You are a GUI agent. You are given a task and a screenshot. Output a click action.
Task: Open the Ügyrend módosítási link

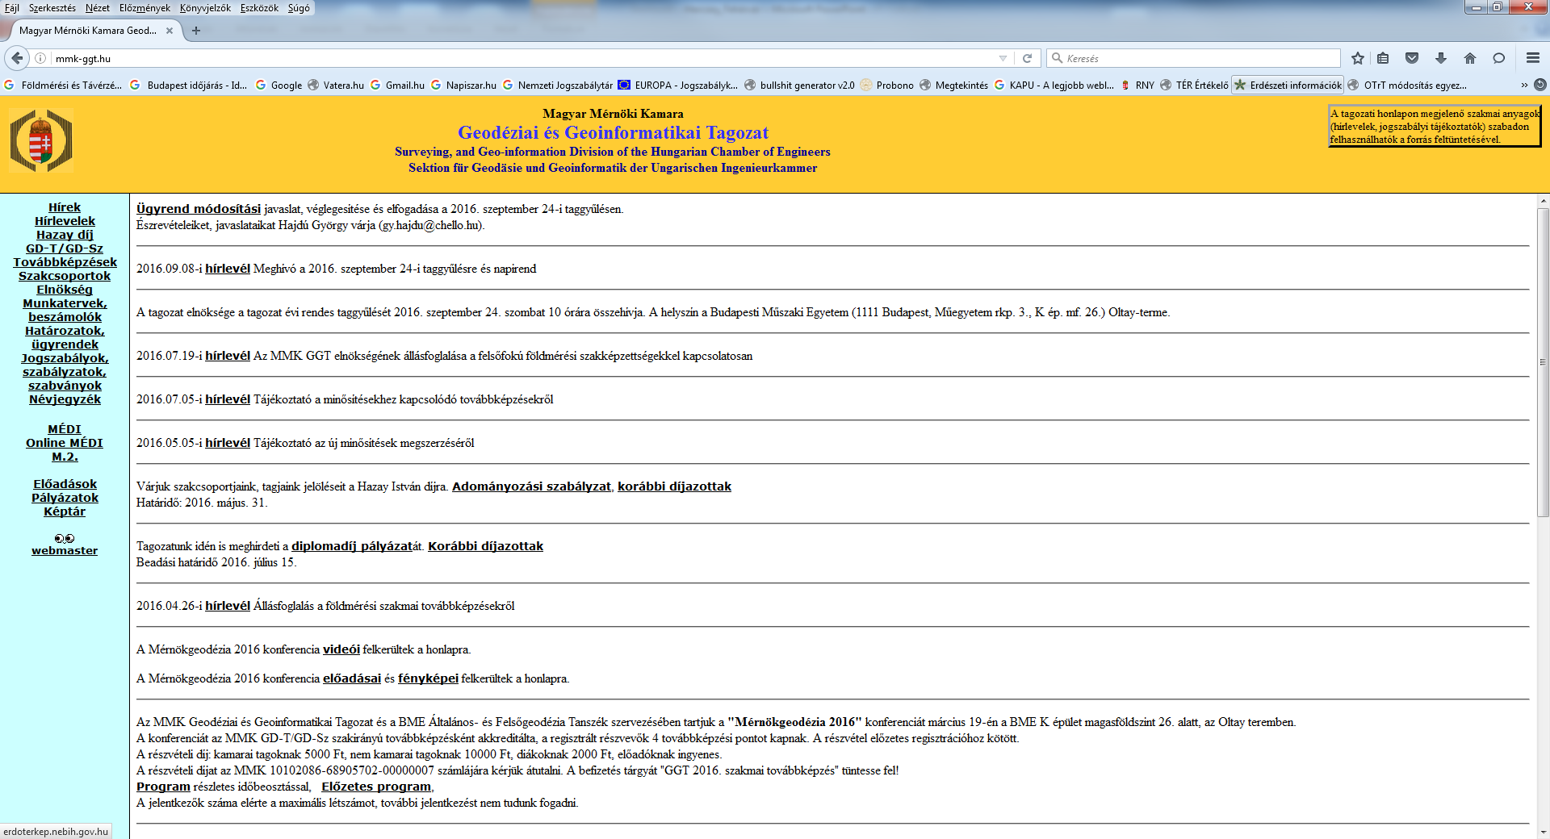199,209
